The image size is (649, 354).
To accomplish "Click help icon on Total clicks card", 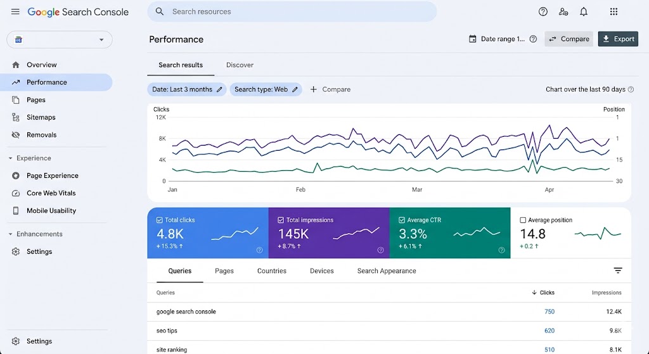I will 259,250.
